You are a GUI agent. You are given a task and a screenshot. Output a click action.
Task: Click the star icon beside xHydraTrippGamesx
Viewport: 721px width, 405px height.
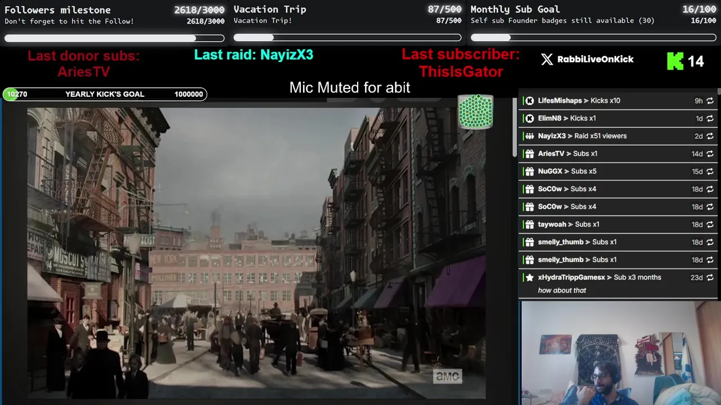(x=529, y=277)
